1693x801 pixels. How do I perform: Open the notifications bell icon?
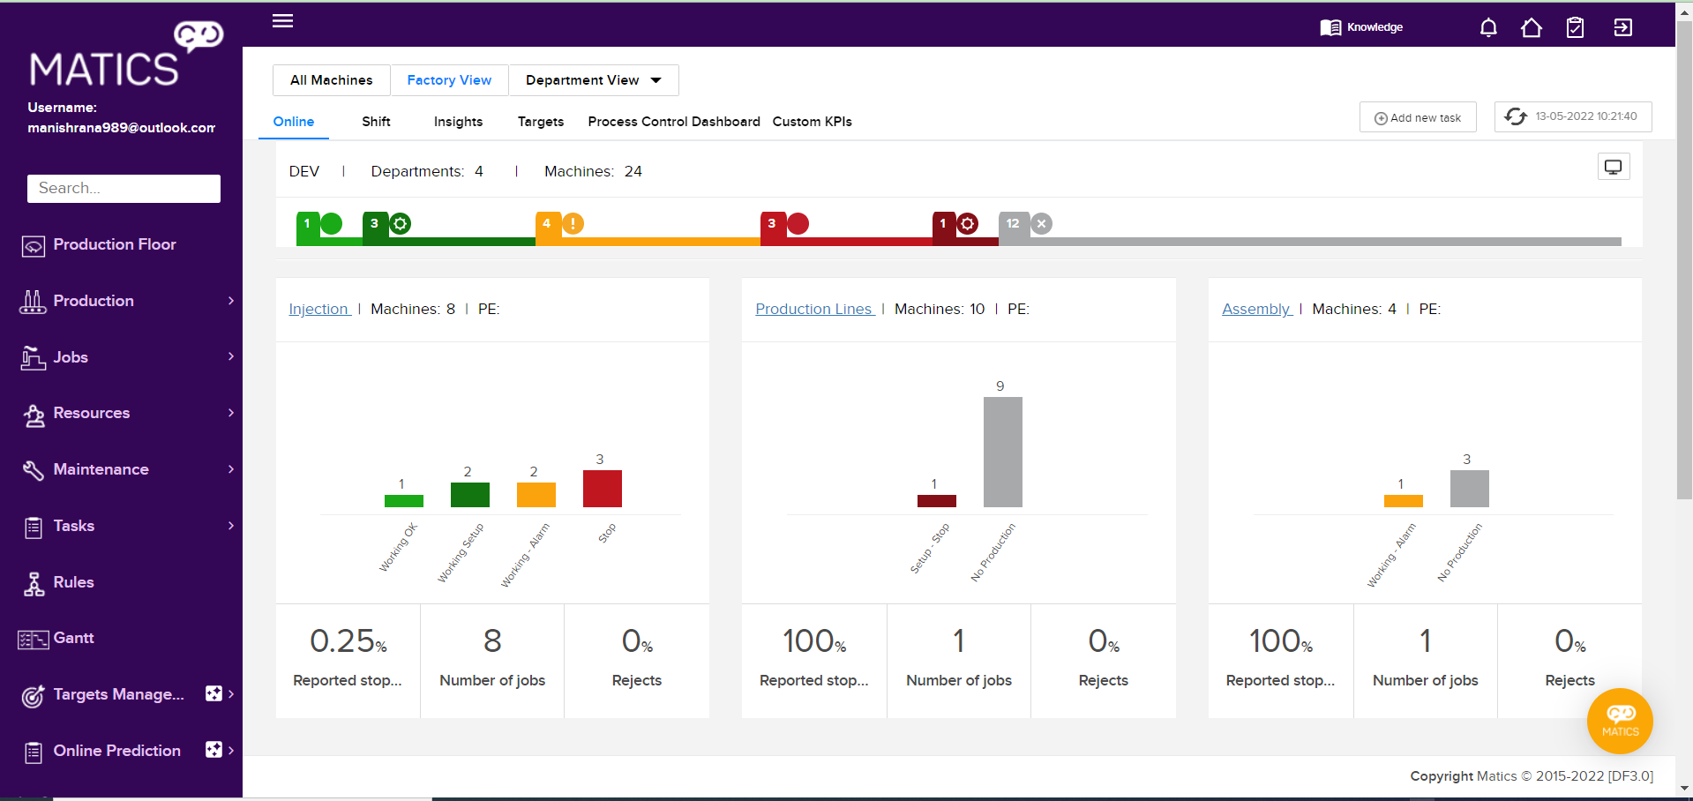point(1488,28)
